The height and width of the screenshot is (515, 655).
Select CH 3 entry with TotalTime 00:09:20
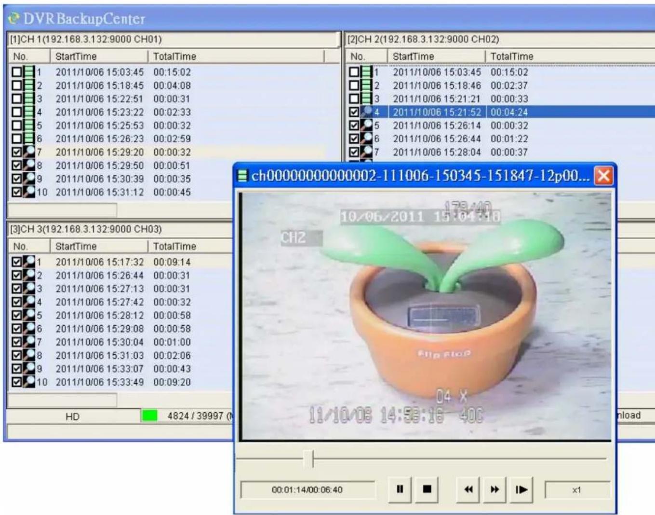click(x=120, y=382)
